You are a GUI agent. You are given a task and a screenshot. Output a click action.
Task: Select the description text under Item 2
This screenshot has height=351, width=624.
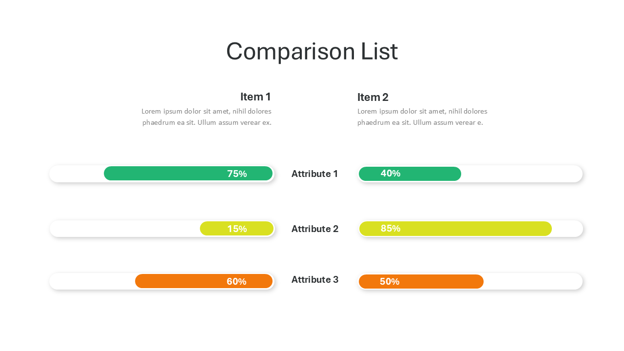point(422,117)
